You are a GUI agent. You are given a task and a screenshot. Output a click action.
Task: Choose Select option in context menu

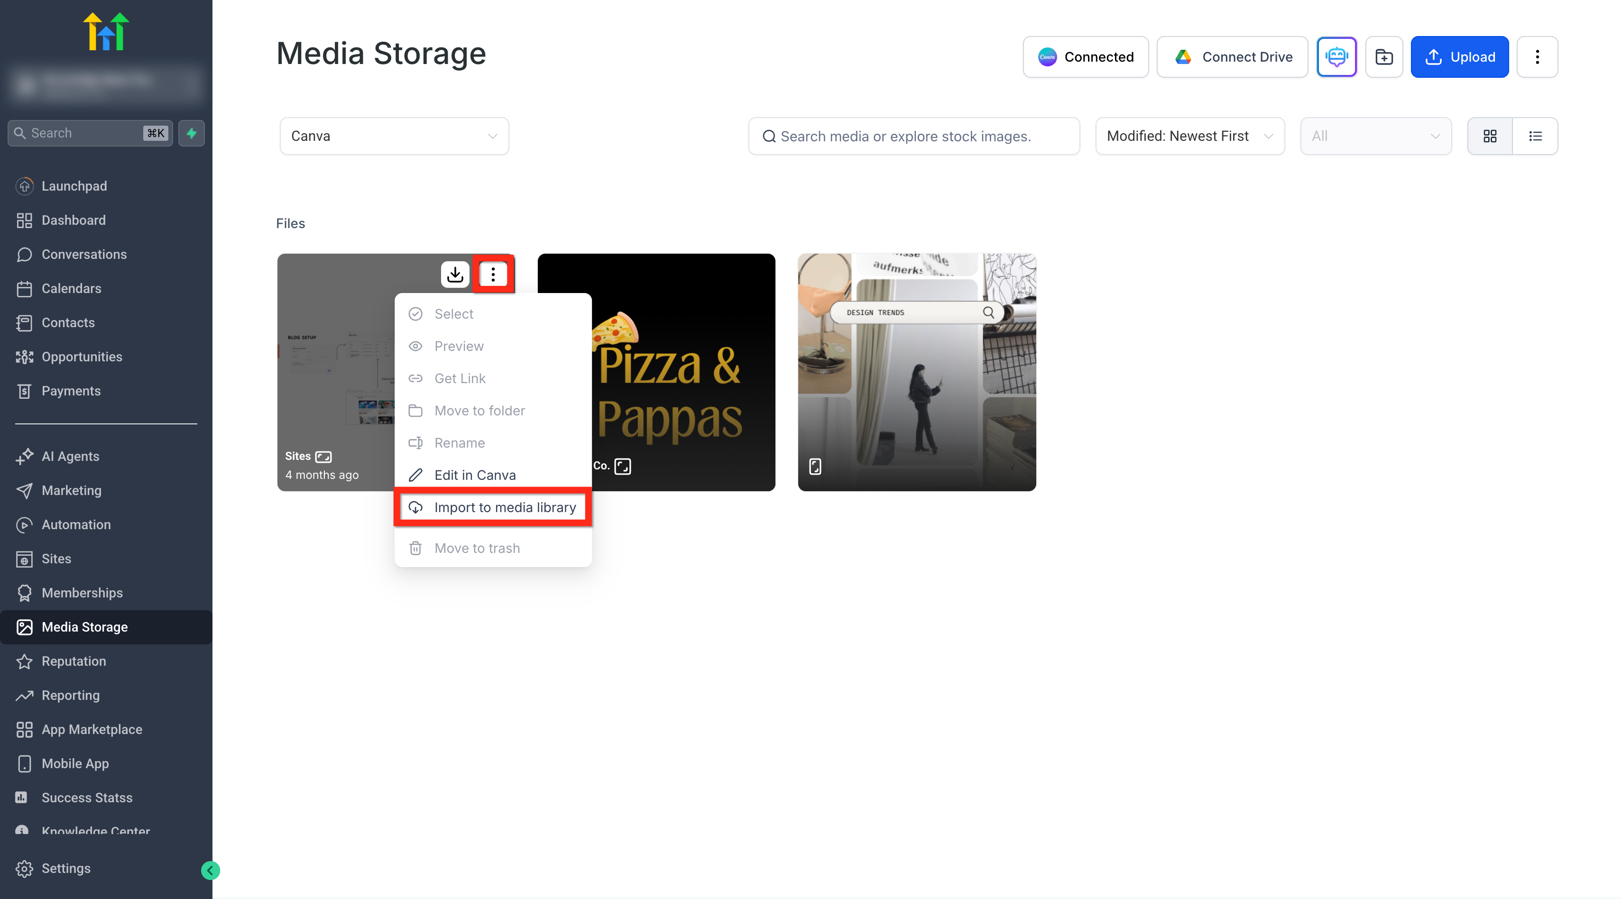pyautogui.click(x=453, y=313)
